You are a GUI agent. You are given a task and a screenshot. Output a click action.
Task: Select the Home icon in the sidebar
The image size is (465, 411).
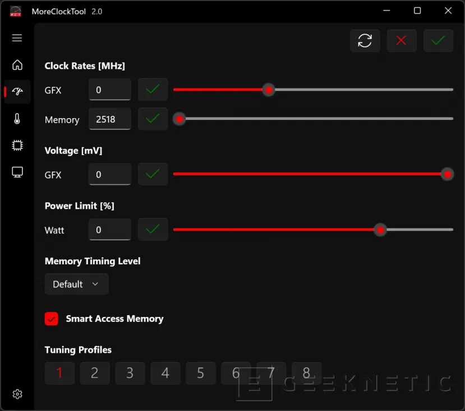17,65
